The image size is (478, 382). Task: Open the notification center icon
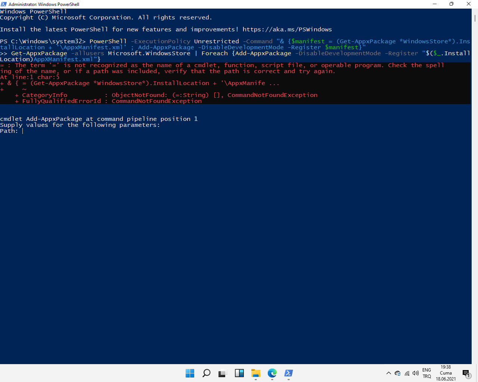tap(466, 373)
